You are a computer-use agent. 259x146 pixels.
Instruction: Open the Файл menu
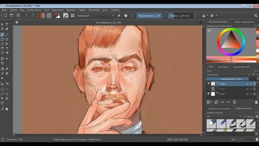[4, 10]
